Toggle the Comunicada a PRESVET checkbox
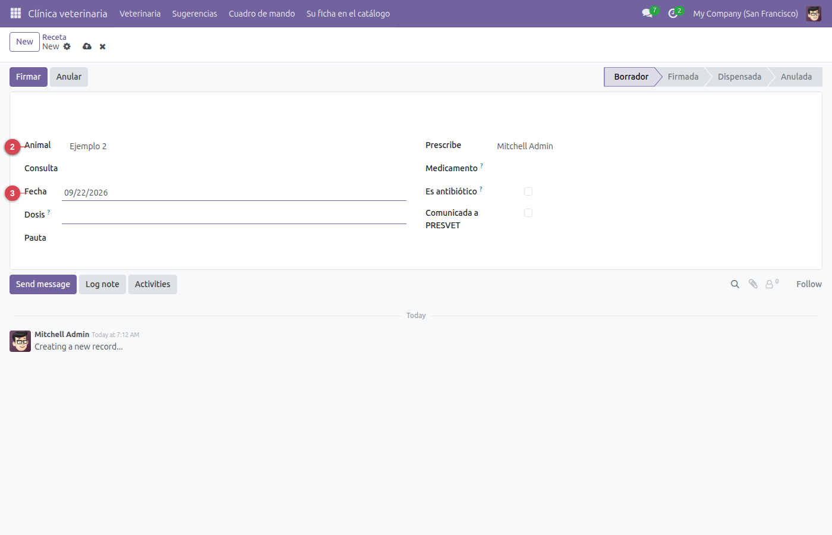 point(528,213)
